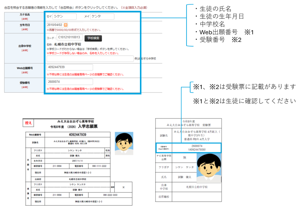
Task: Focus the empty school name text box
Action: (x=90, y=59)
